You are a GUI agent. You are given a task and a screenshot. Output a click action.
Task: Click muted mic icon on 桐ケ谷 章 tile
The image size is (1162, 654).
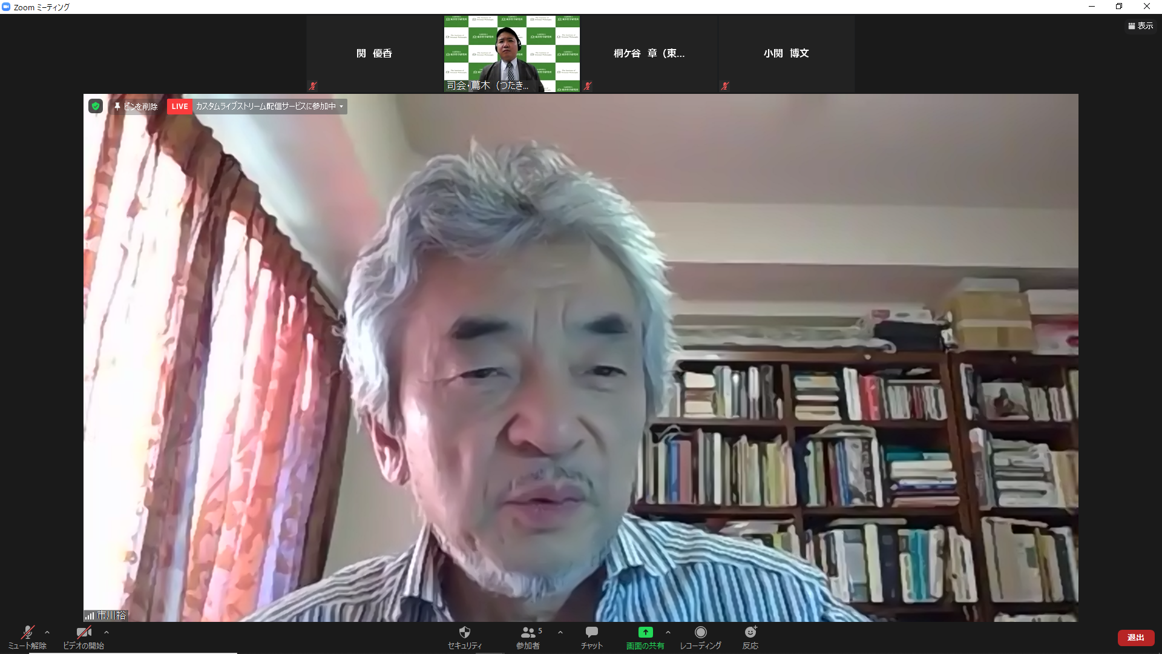pos(588,86)
